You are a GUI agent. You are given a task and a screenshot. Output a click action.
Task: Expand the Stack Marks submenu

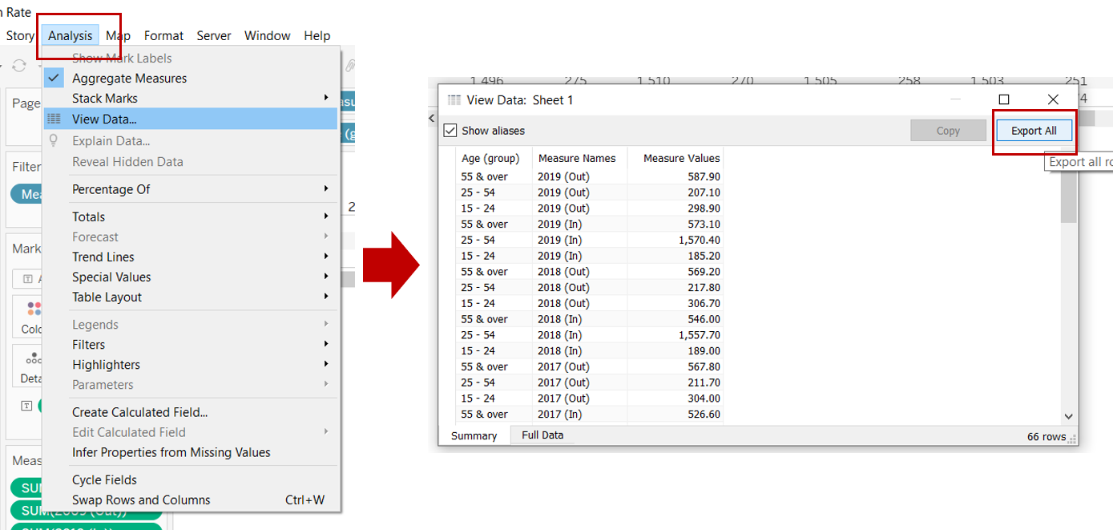(x=104, y=98)
